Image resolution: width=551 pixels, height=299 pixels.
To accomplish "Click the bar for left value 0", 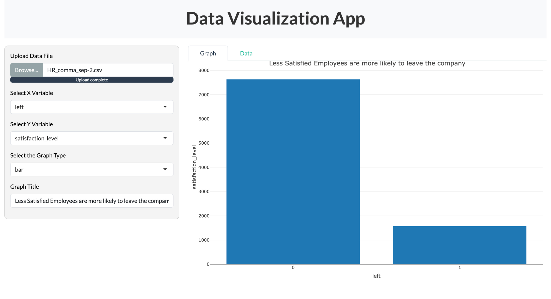I will coord(293,172).
